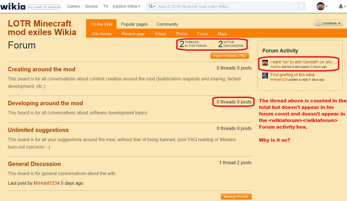Image resolution: width=347 pixels, height=201 pixels.
Task: Open the Forum subnav item
Action: [x=202, y=34]
